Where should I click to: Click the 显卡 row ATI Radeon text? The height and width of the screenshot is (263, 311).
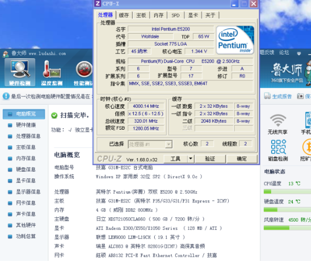pyautogui.click(x=159, y=228)
